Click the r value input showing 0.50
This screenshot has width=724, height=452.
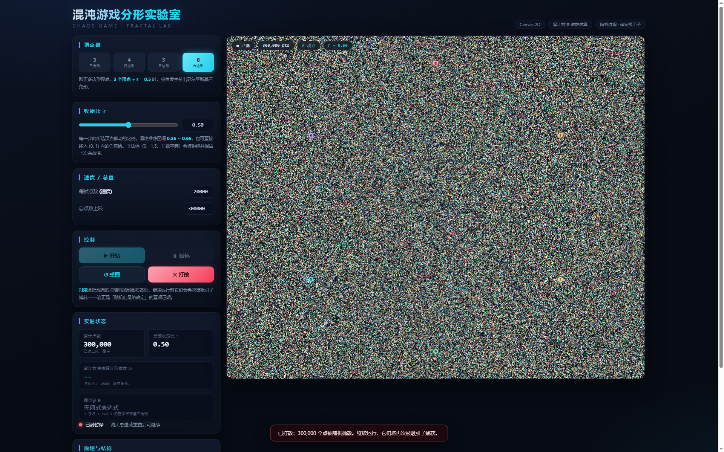(198, 125)
